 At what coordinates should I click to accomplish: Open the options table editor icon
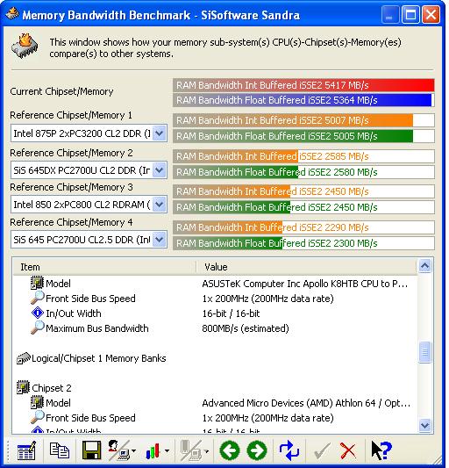[26, 450]
